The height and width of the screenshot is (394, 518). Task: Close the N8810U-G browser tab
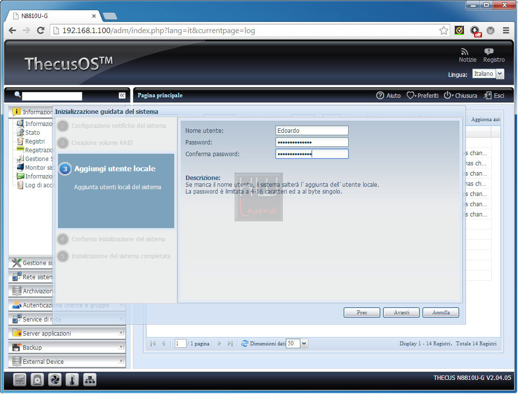coord(94,16)
